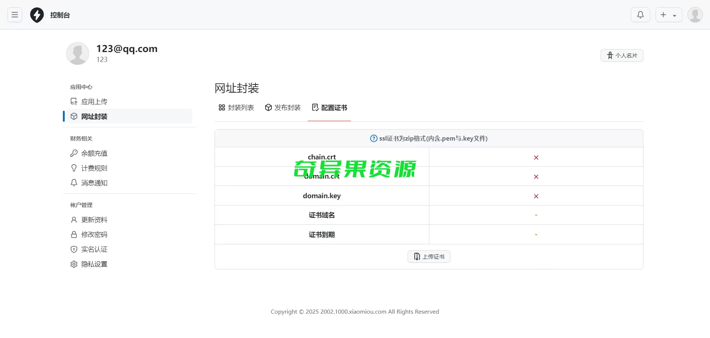This screenshot has width=710, height=338.
Task: Open 消息通知 via its bell icon
Action: click(74, 182)
